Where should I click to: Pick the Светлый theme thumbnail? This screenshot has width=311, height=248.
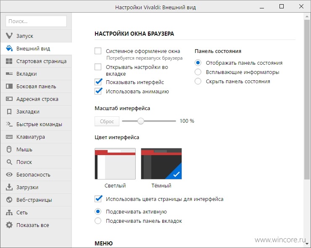click(115, 164)
